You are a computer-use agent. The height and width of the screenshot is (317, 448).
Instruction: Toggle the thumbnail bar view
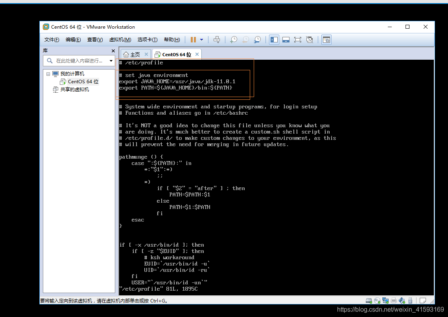(286, 40)
